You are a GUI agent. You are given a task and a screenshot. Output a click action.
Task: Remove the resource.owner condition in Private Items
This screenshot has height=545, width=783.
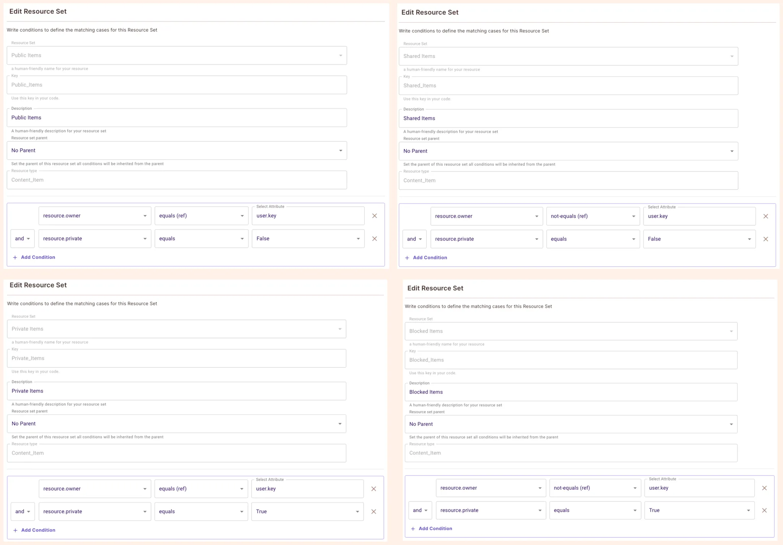(x=374, y=488)
